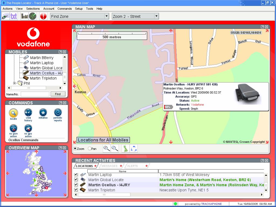The width and height of the screenshot is (276, 207).
Task: Switch to the MESSAGES tab
Action: (x=112, y=166)
